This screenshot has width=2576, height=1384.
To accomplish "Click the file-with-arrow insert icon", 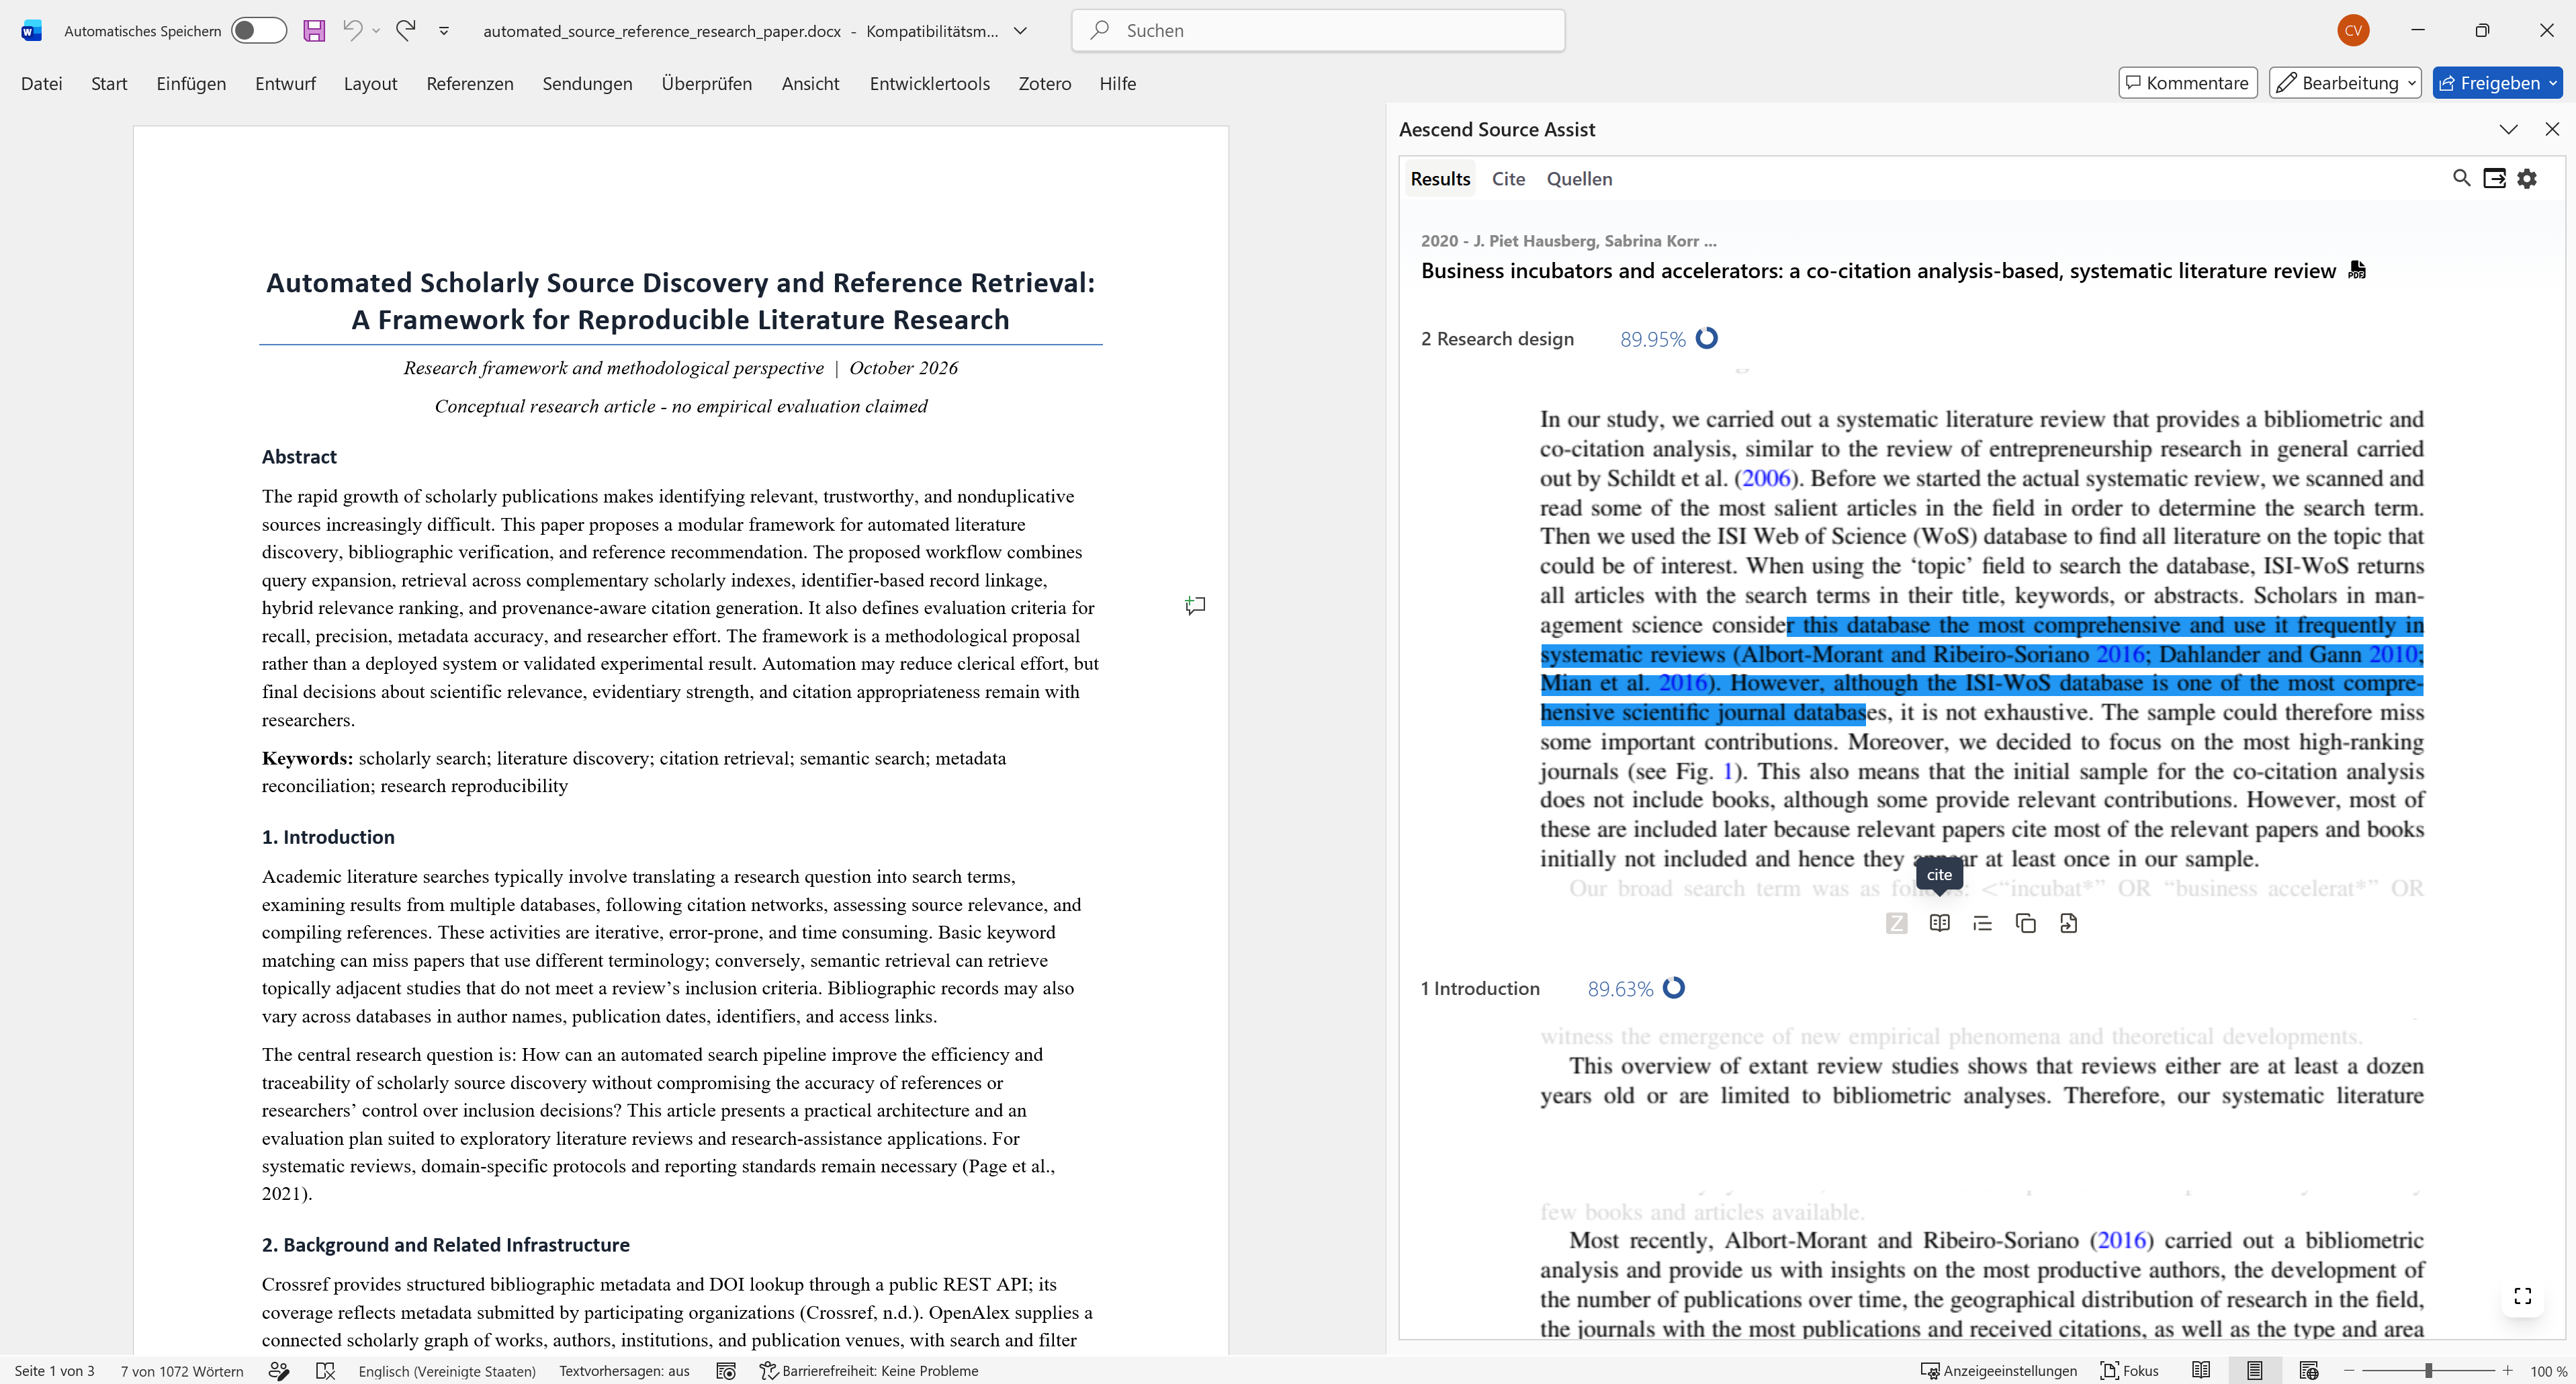I will (2069, 923).
